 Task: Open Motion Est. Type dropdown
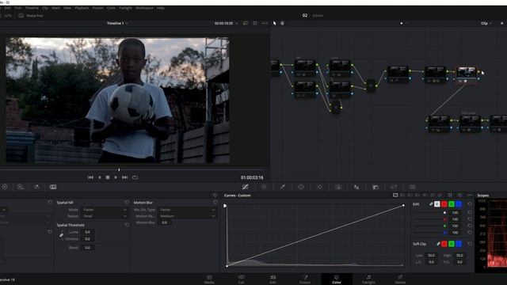click(x=188, y=210)
